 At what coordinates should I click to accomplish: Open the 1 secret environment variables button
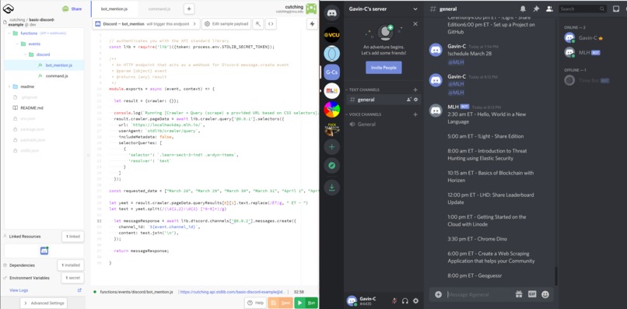pos(72,278)
